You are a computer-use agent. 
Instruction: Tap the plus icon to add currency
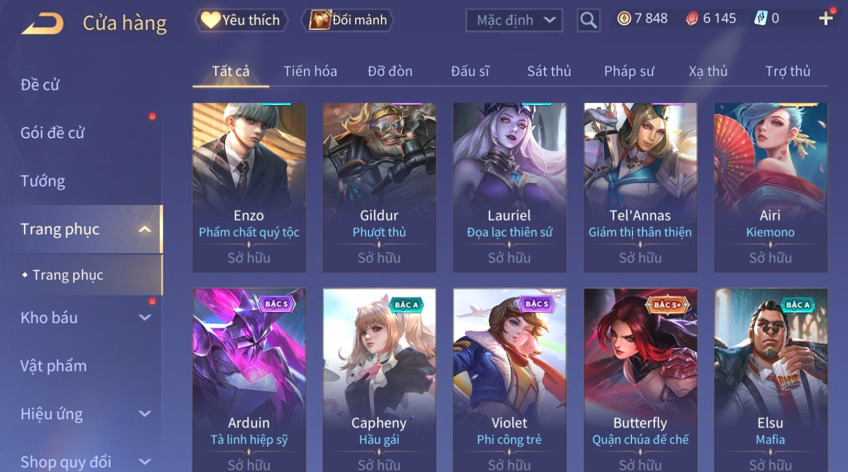tap(825, 19)
